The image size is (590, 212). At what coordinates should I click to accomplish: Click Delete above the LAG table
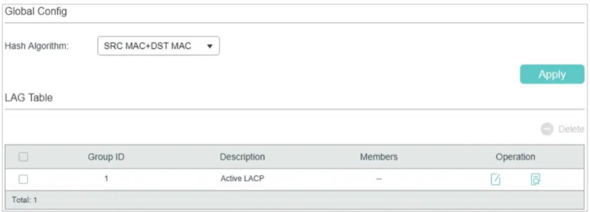(562, 129)
